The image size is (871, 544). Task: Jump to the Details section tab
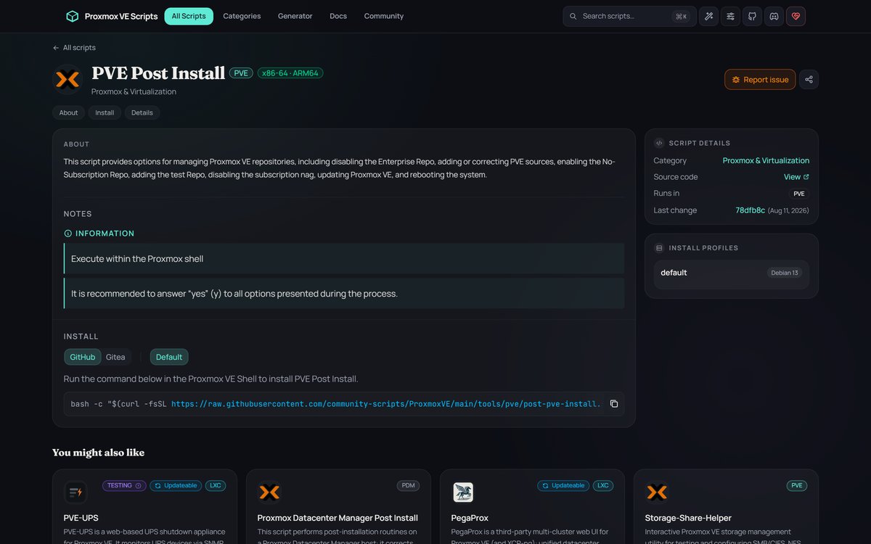(x=142, y=112)
